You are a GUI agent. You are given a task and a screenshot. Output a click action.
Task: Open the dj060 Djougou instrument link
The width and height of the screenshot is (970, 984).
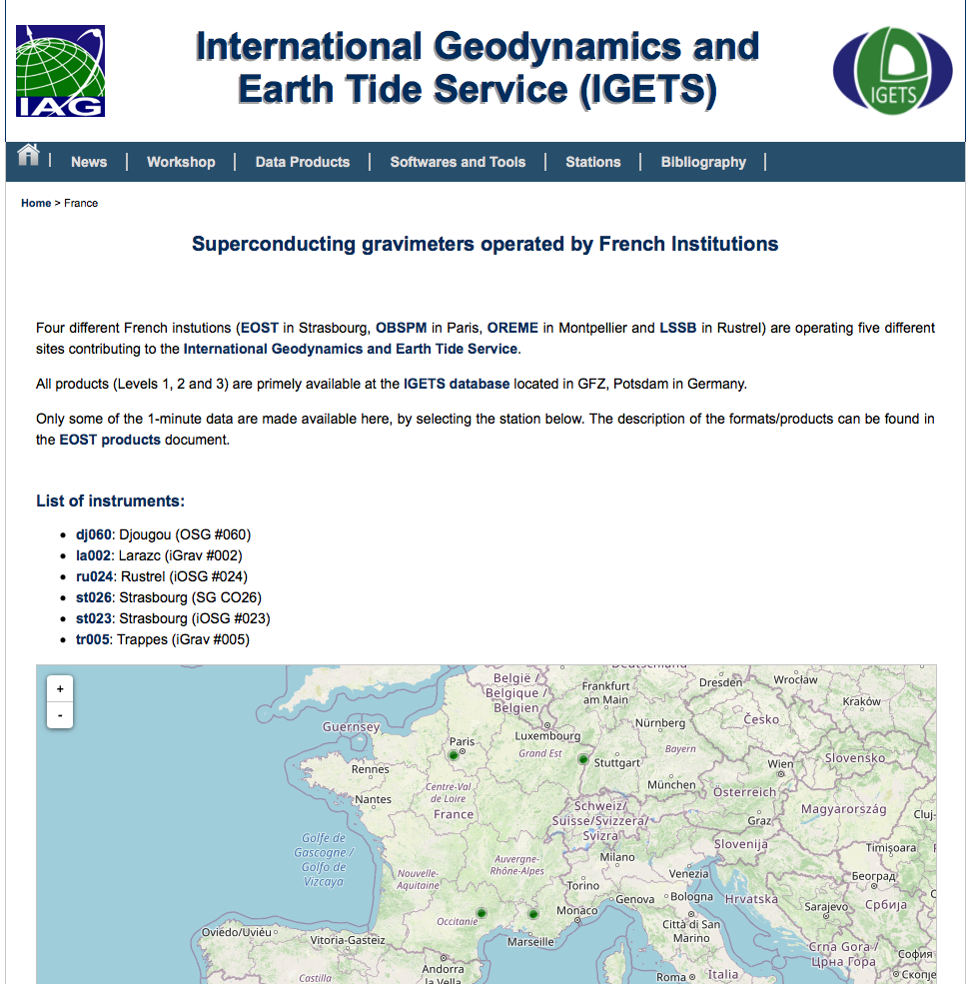94,534
